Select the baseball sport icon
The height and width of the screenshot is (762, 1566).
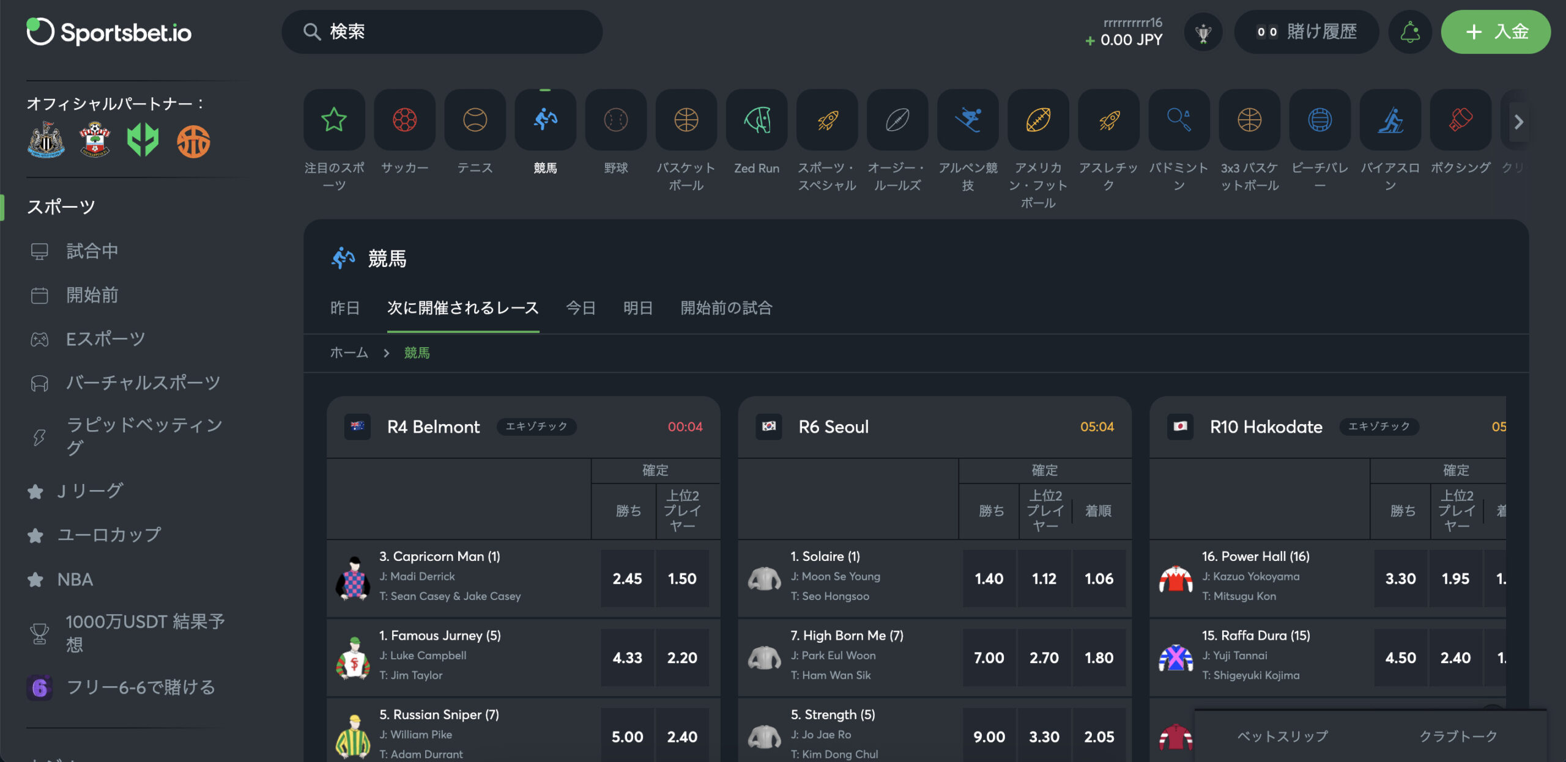[x=615, y=120]
